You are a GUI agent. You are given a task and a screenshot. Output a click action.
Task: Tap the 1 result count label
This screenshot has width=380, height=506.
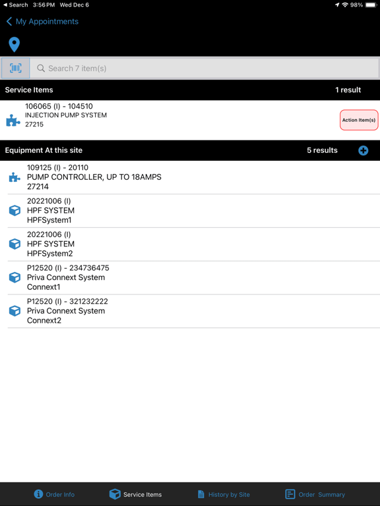tap(348, 90)
